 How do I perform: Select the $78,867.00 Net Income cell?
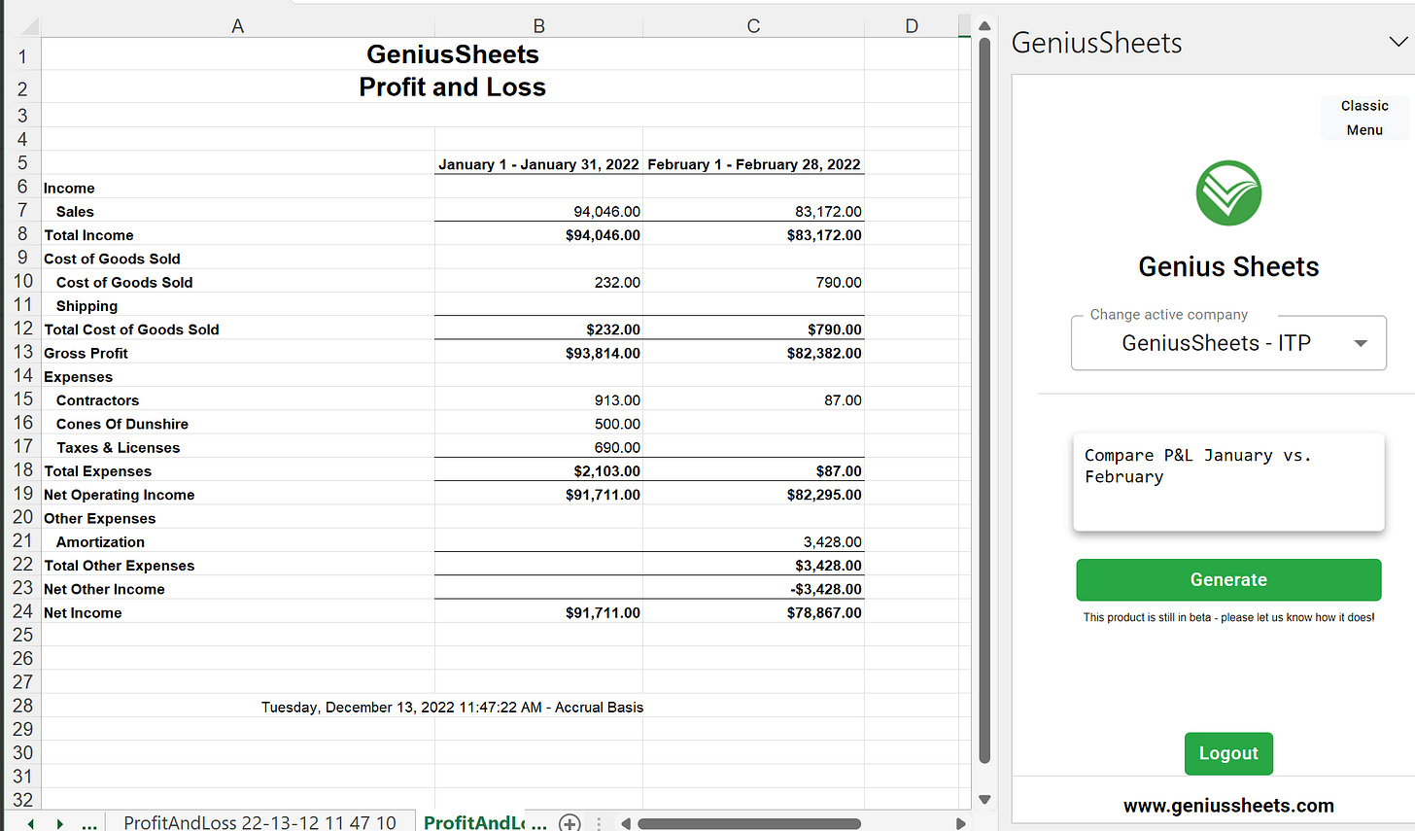(x=753, y=612)
